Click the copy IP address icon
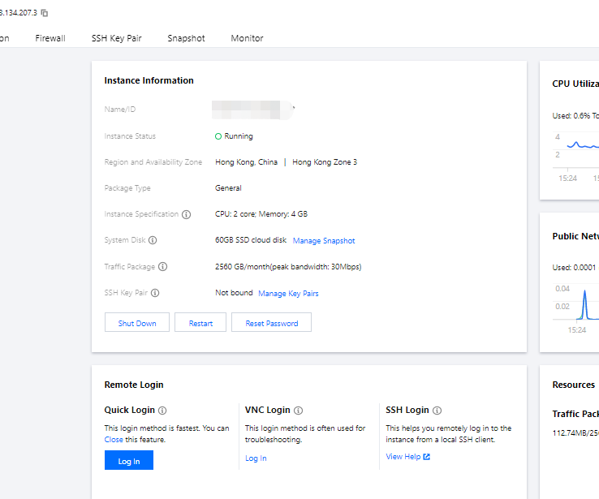Viewport: 599px width, 499px height. pyautogui.click(x=45, y=13)
